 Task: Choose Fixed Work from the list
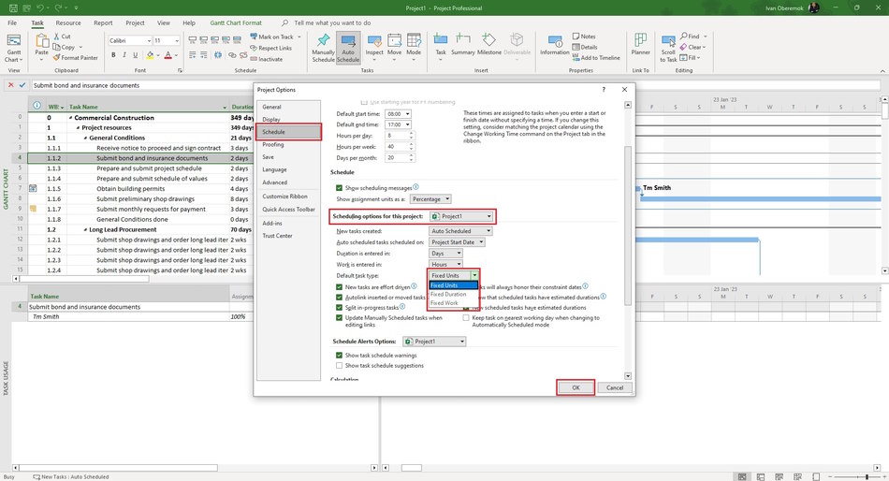click(444, 303)
